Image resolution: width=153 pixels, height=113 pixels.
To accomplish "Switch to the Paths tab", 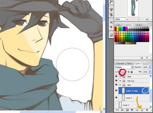I will (129, 64).
